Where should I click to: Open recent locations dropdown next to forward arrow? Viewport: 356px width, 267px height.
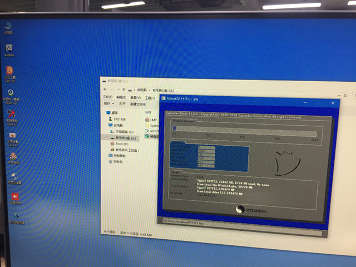[x=117, y=90]
